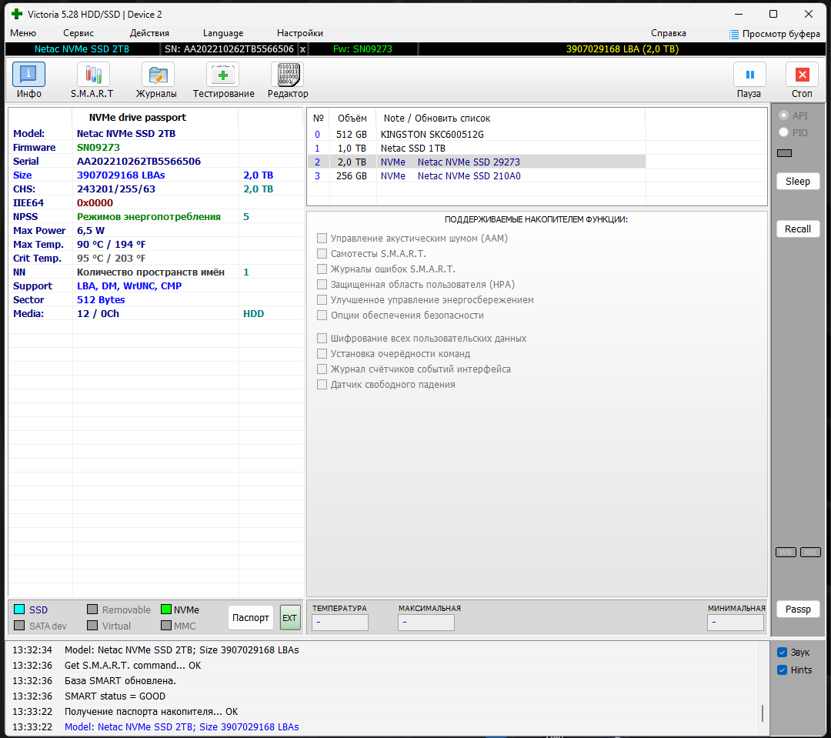Select the PIO radio button
The height and width of the screenshot is (738, 831).
pos(783,132)
